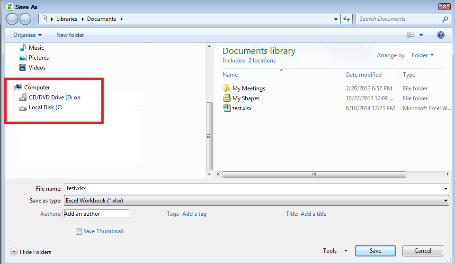Select Local Disk (C:) in navigation pane

(45, 107)
